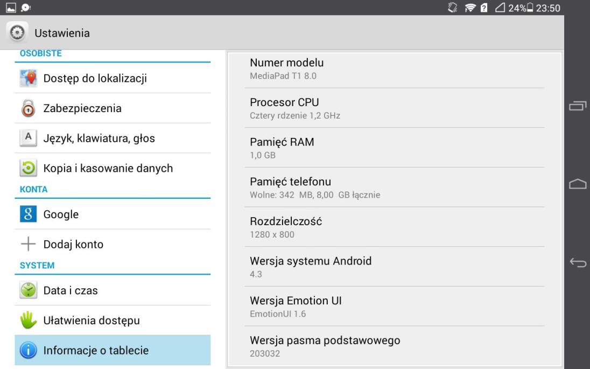590x369 pixels.
Task: Tap the '1,0 GB' RAM value
Action: point(263,155)
